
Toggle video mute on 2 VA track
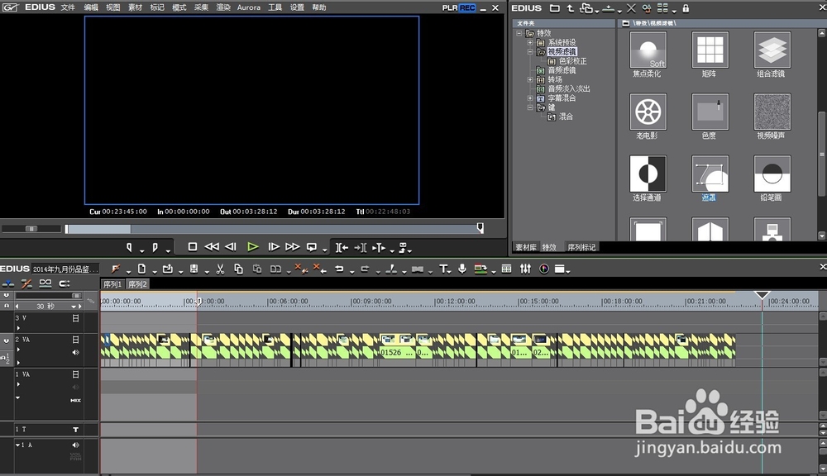tap(75, 340)
